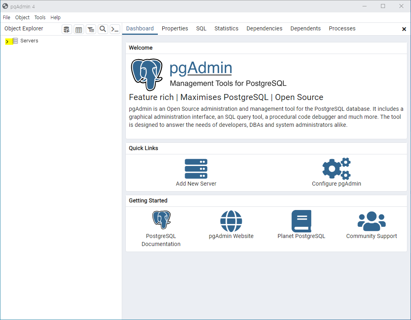This screenshot has width=411, height=320.
Task: Switch to the Dashboard tab
Action: 140,28
